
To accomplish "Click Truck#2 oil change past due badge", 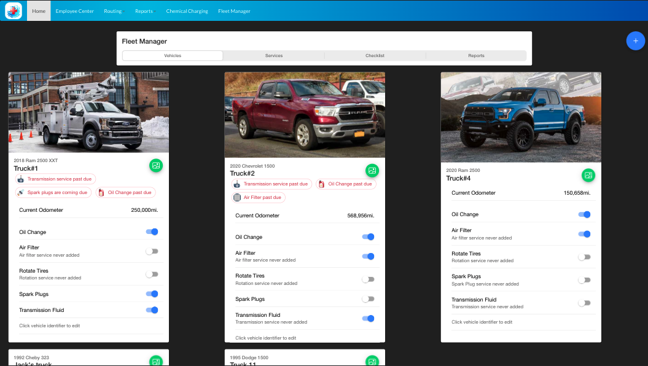I will [x=346, y=184].
